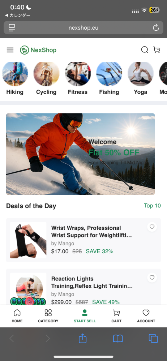Reload the page in Safari
This screenshot has width=167, height=361.
pyautogui.click(x=156, y=28)
